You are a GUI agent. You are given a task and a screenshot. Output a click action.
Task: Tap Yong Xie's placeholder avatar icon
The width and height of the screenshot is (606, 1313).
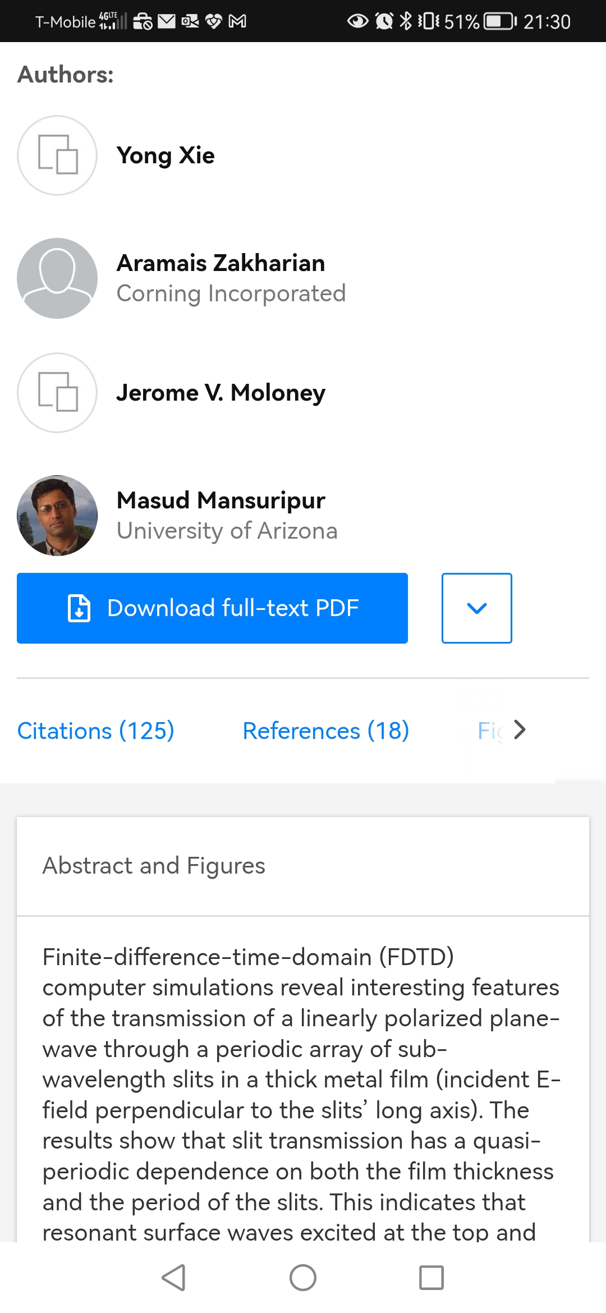[x=57, y=155]
